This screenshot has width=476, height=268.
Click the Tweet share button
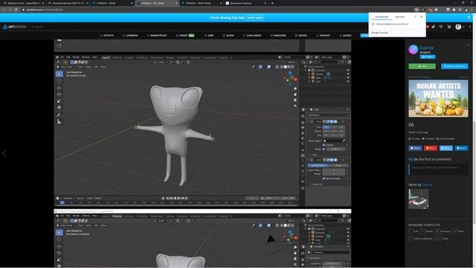click(446, 148)
